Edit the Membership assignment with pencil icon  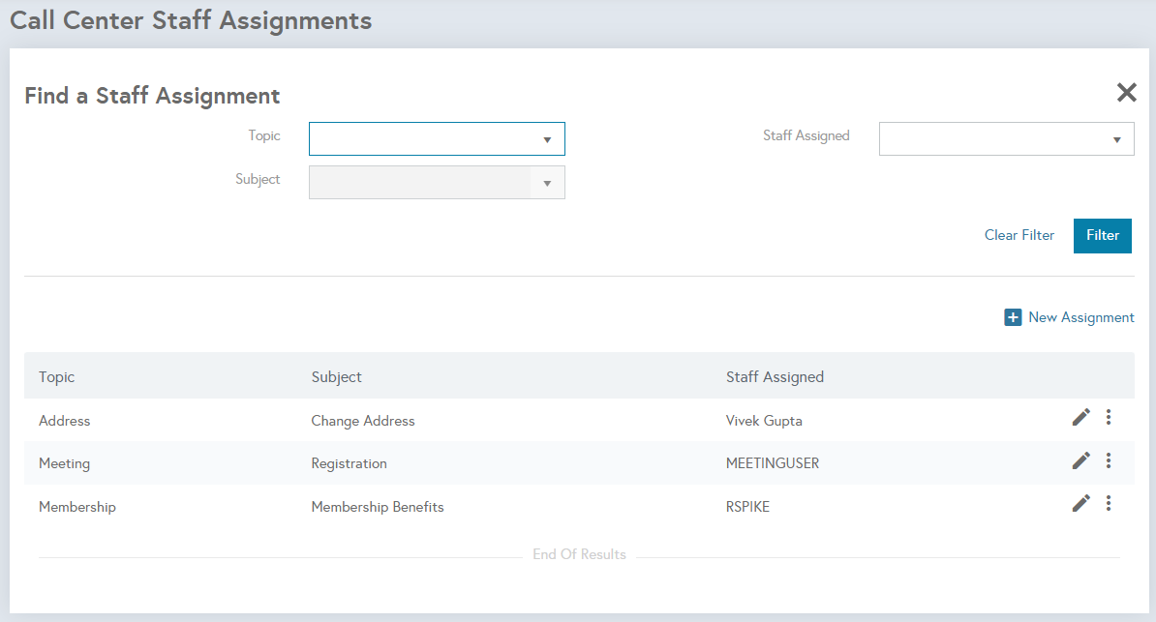pos(1080,504)
